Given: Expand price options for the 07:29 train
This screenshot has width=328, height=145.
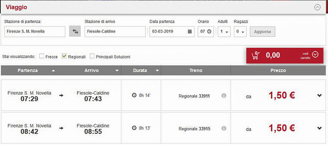Looking at the screenshot, I should 319,95.
